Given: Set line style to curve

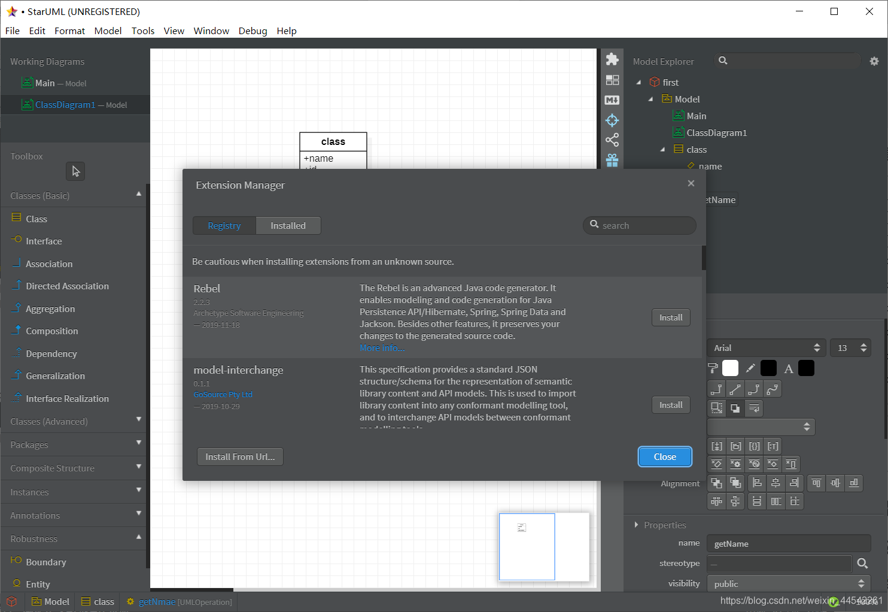Looking at the screenshot, I should (x=773, y=389).
